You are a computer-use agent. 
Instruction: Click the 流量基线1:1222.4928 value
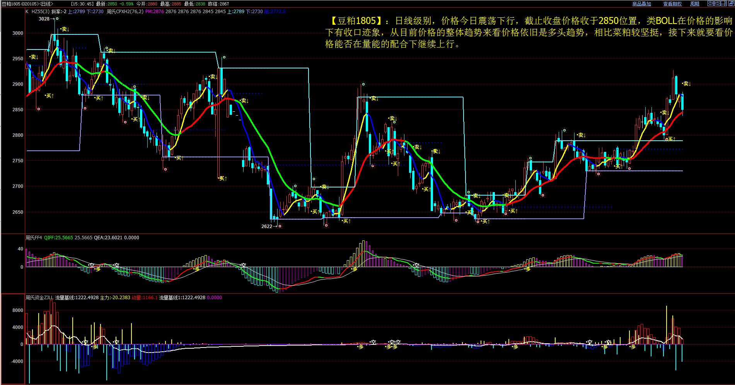click(x=182, y=298)
